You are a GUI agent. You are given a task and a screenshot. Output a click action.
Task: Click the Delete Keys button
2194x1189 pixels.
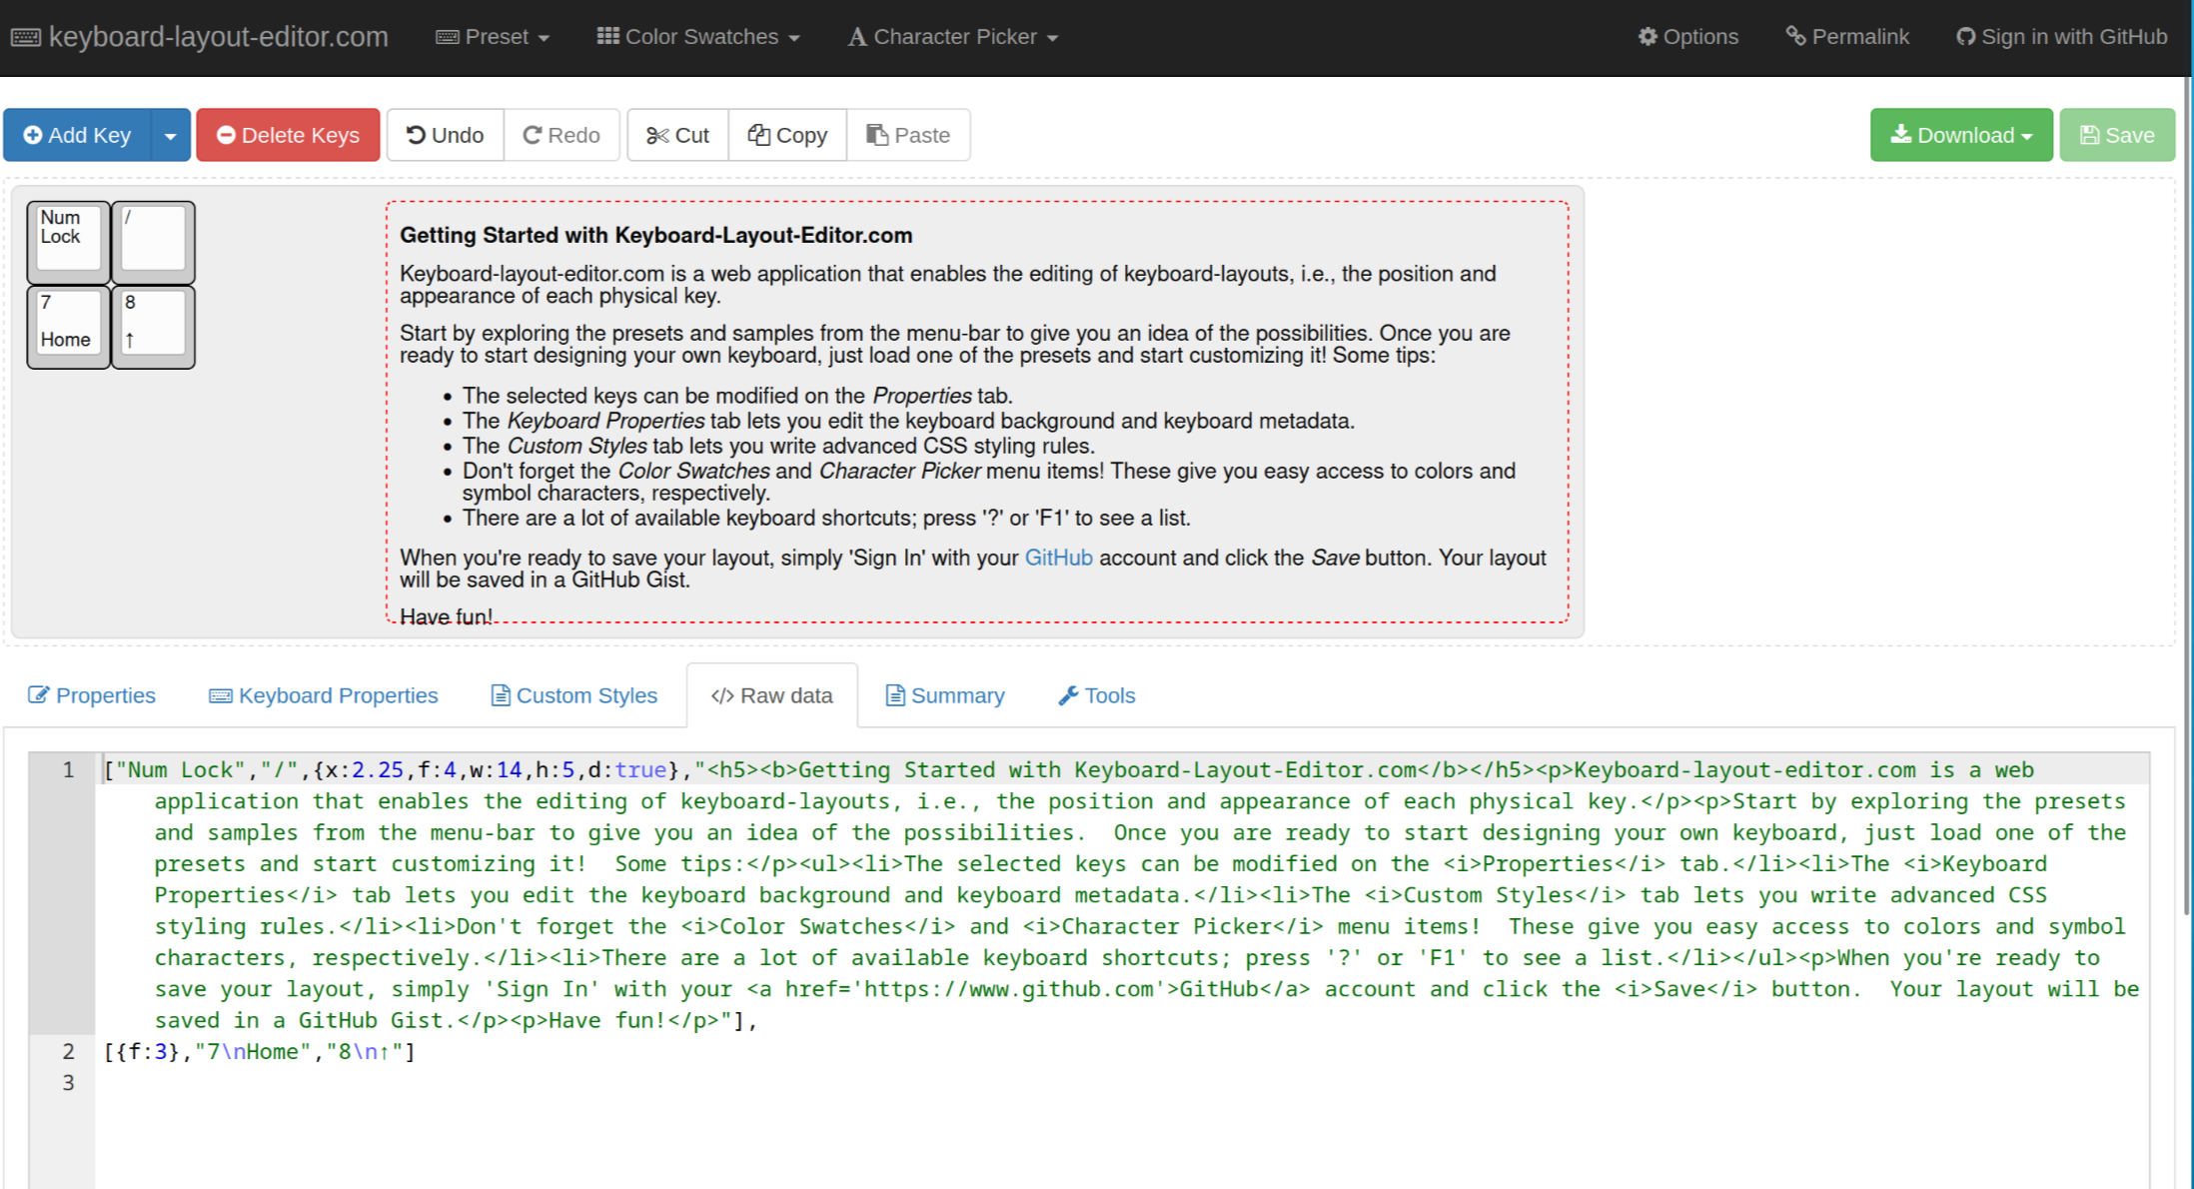(288, 135)
